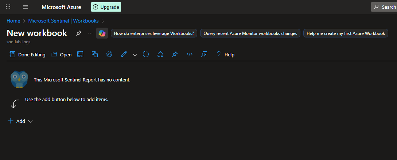The image size is (397, 160).
Task: Click the Save As icon in toolbar
Action: [x=95, y=55]
